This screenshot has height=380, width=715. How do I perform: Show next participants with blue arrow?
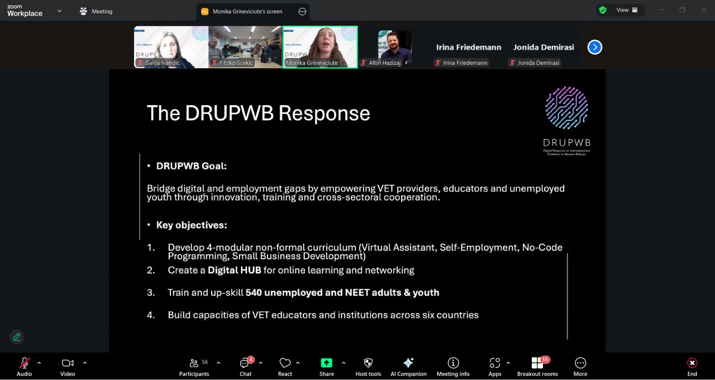pos(595,47)
